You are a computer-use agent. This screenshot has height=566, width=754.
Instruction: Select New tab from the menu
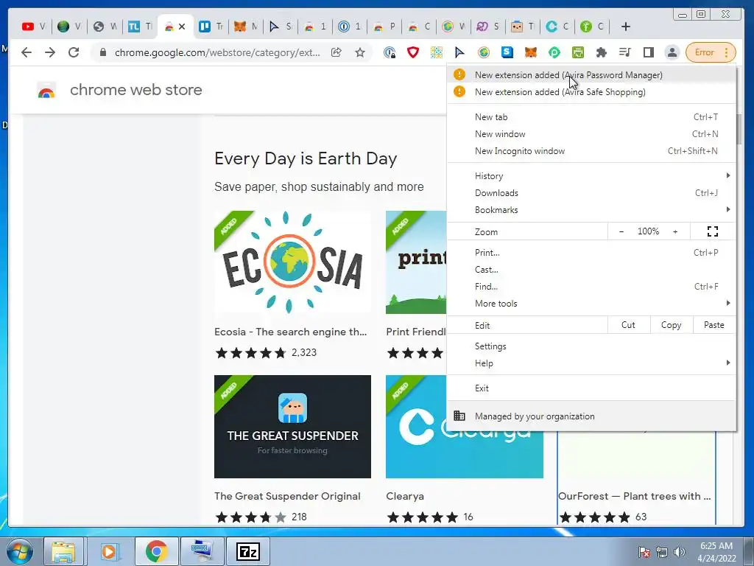[591, 117]
